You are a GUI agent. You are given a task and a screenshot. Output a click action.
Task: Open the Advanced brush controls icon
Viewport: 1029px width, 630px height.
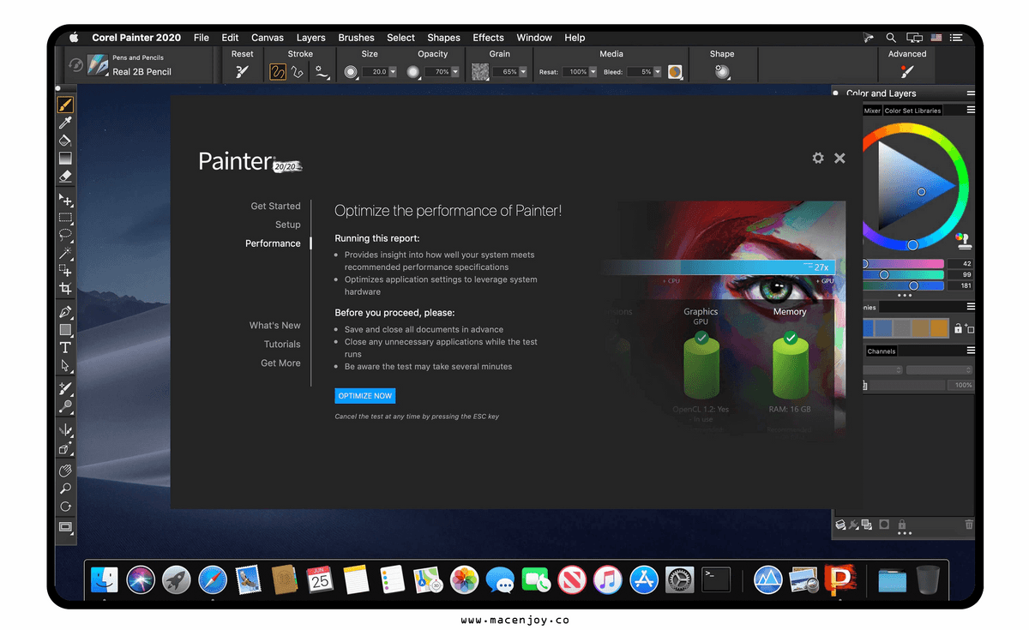[907, 72]
